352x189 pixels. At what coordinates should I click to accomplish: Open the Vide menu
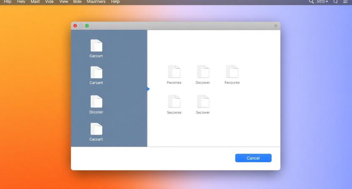tap(49, 2)
